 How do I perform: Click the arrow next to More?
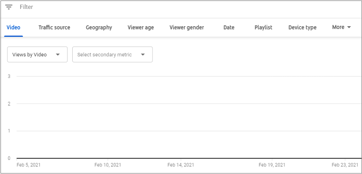(349, 27)
